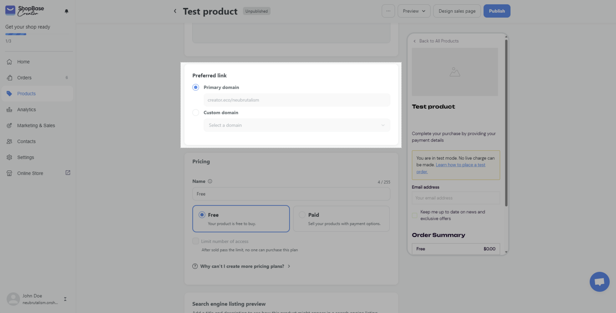This screenshot has width=616, height=313.
Task: Open the Settings menu item
Action: point(37,157)
